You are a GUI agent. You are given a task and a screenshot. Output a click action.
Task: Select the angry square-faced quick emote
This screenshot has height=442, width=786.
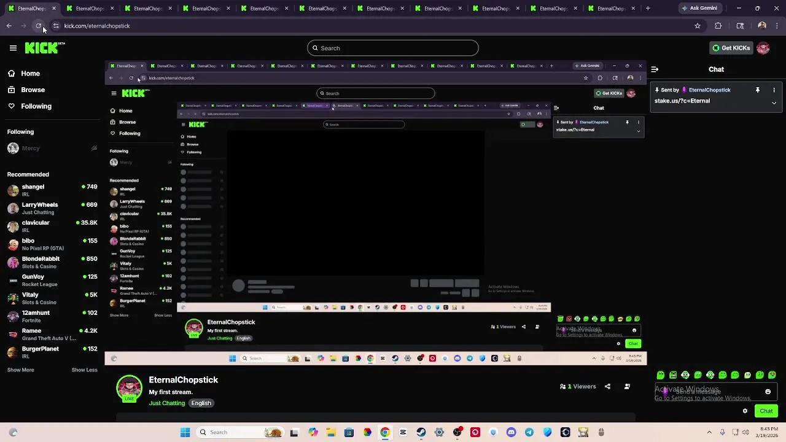coord(673,375)
